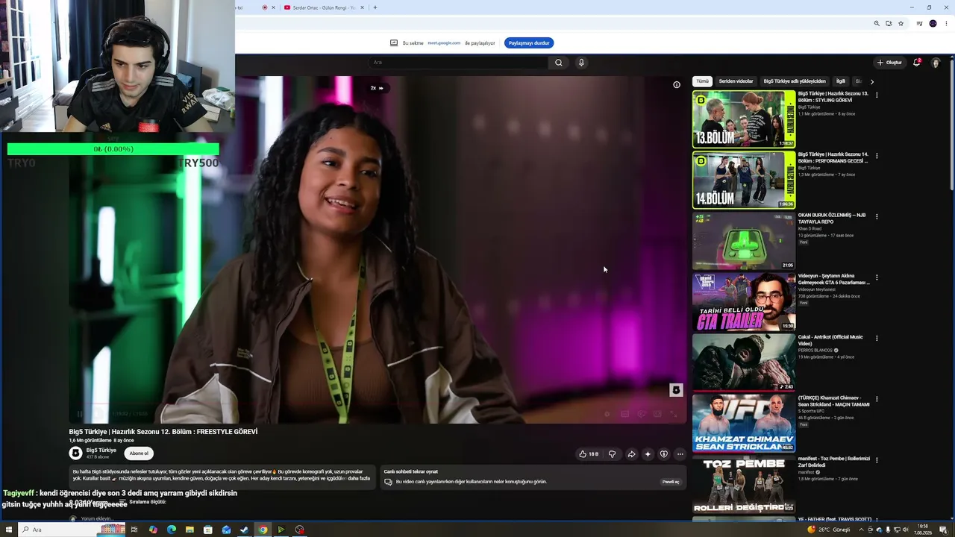Screen dimensions: 955x537
Task: Open the 13. Bölüm STYLING GÖREVİ thumbnail
Action: pyautogui.click(x=744, y=119)
